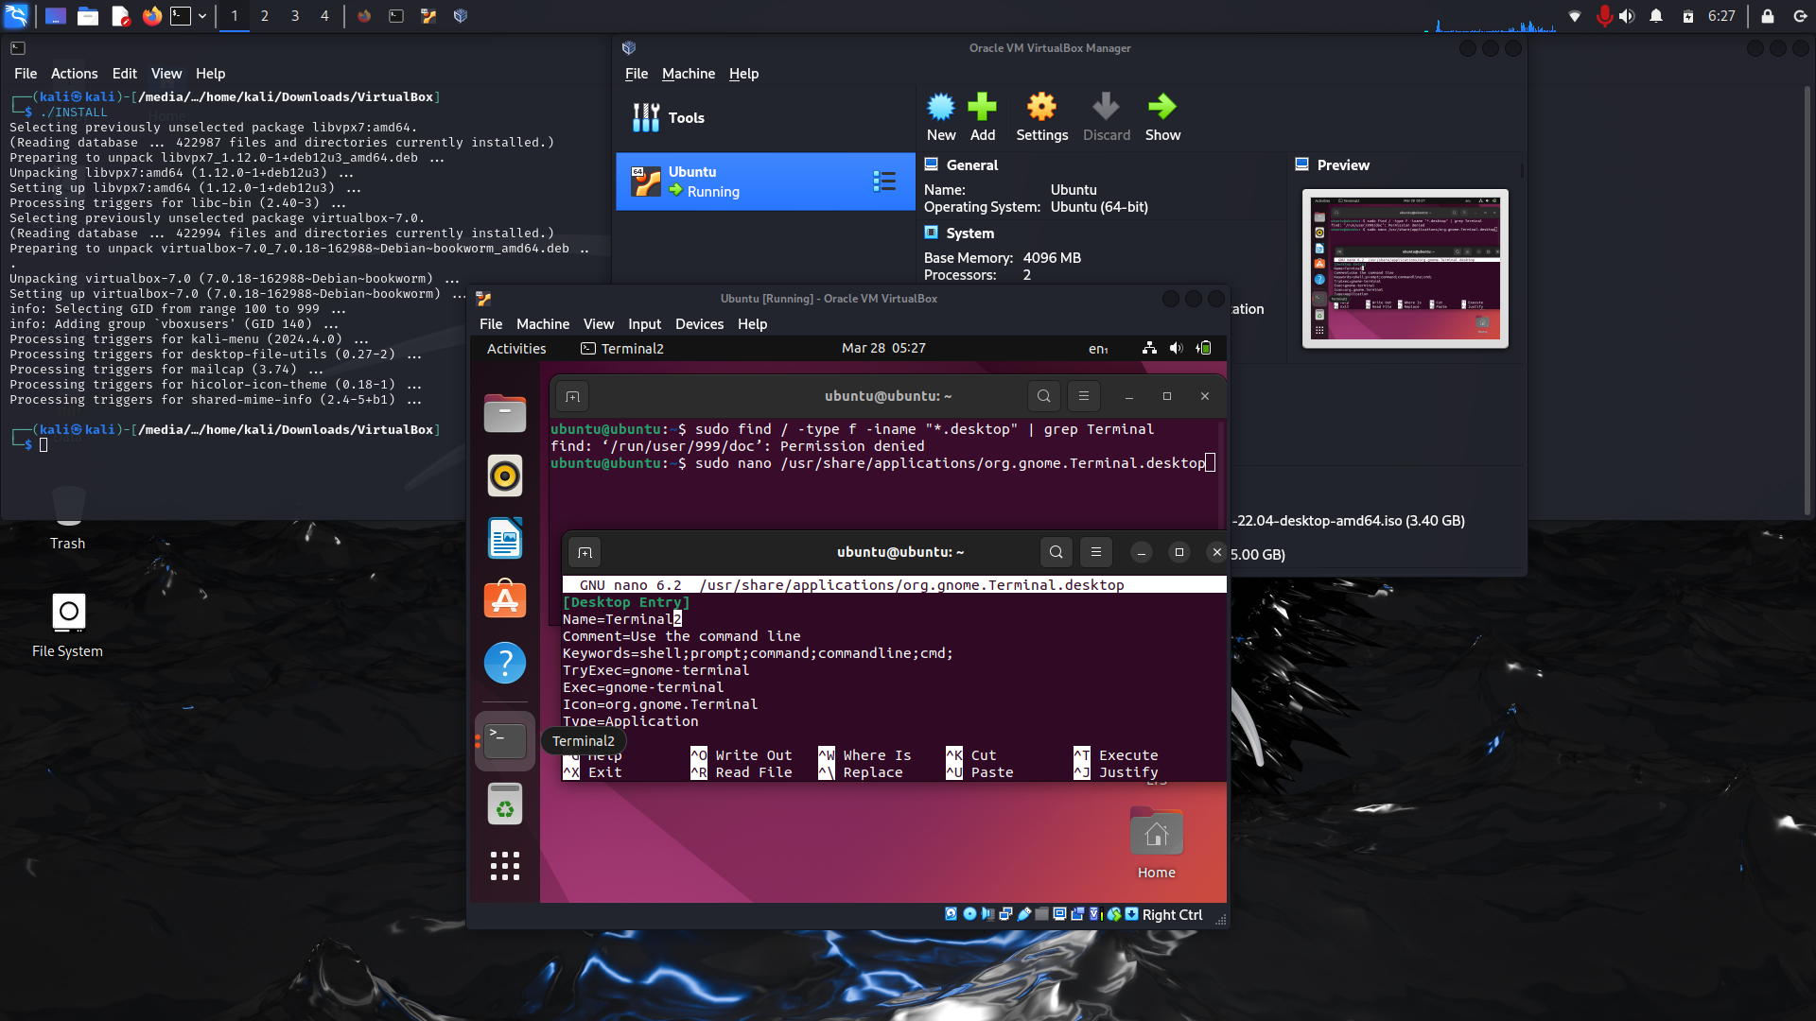Click the green Show arrow icon
Viewport: 1816px width, 1021px height.
pos(1161,108)
